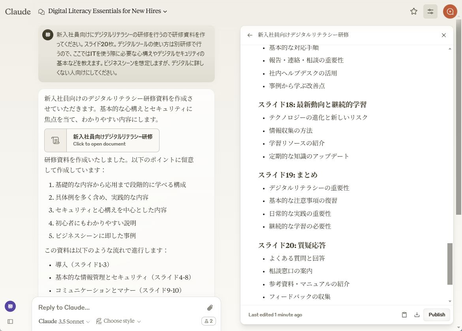Image resolution: width=462 pixels, height=331 pixels.
Task: Click the bullet 参考資料・マニュアルの紹介
Action: point(309,284)
